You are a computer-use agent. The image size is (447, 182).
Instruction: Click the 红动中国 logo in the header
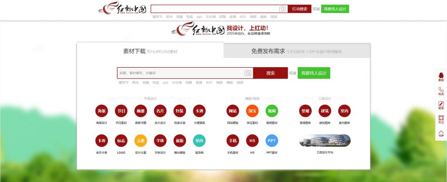tap(122, 8)
